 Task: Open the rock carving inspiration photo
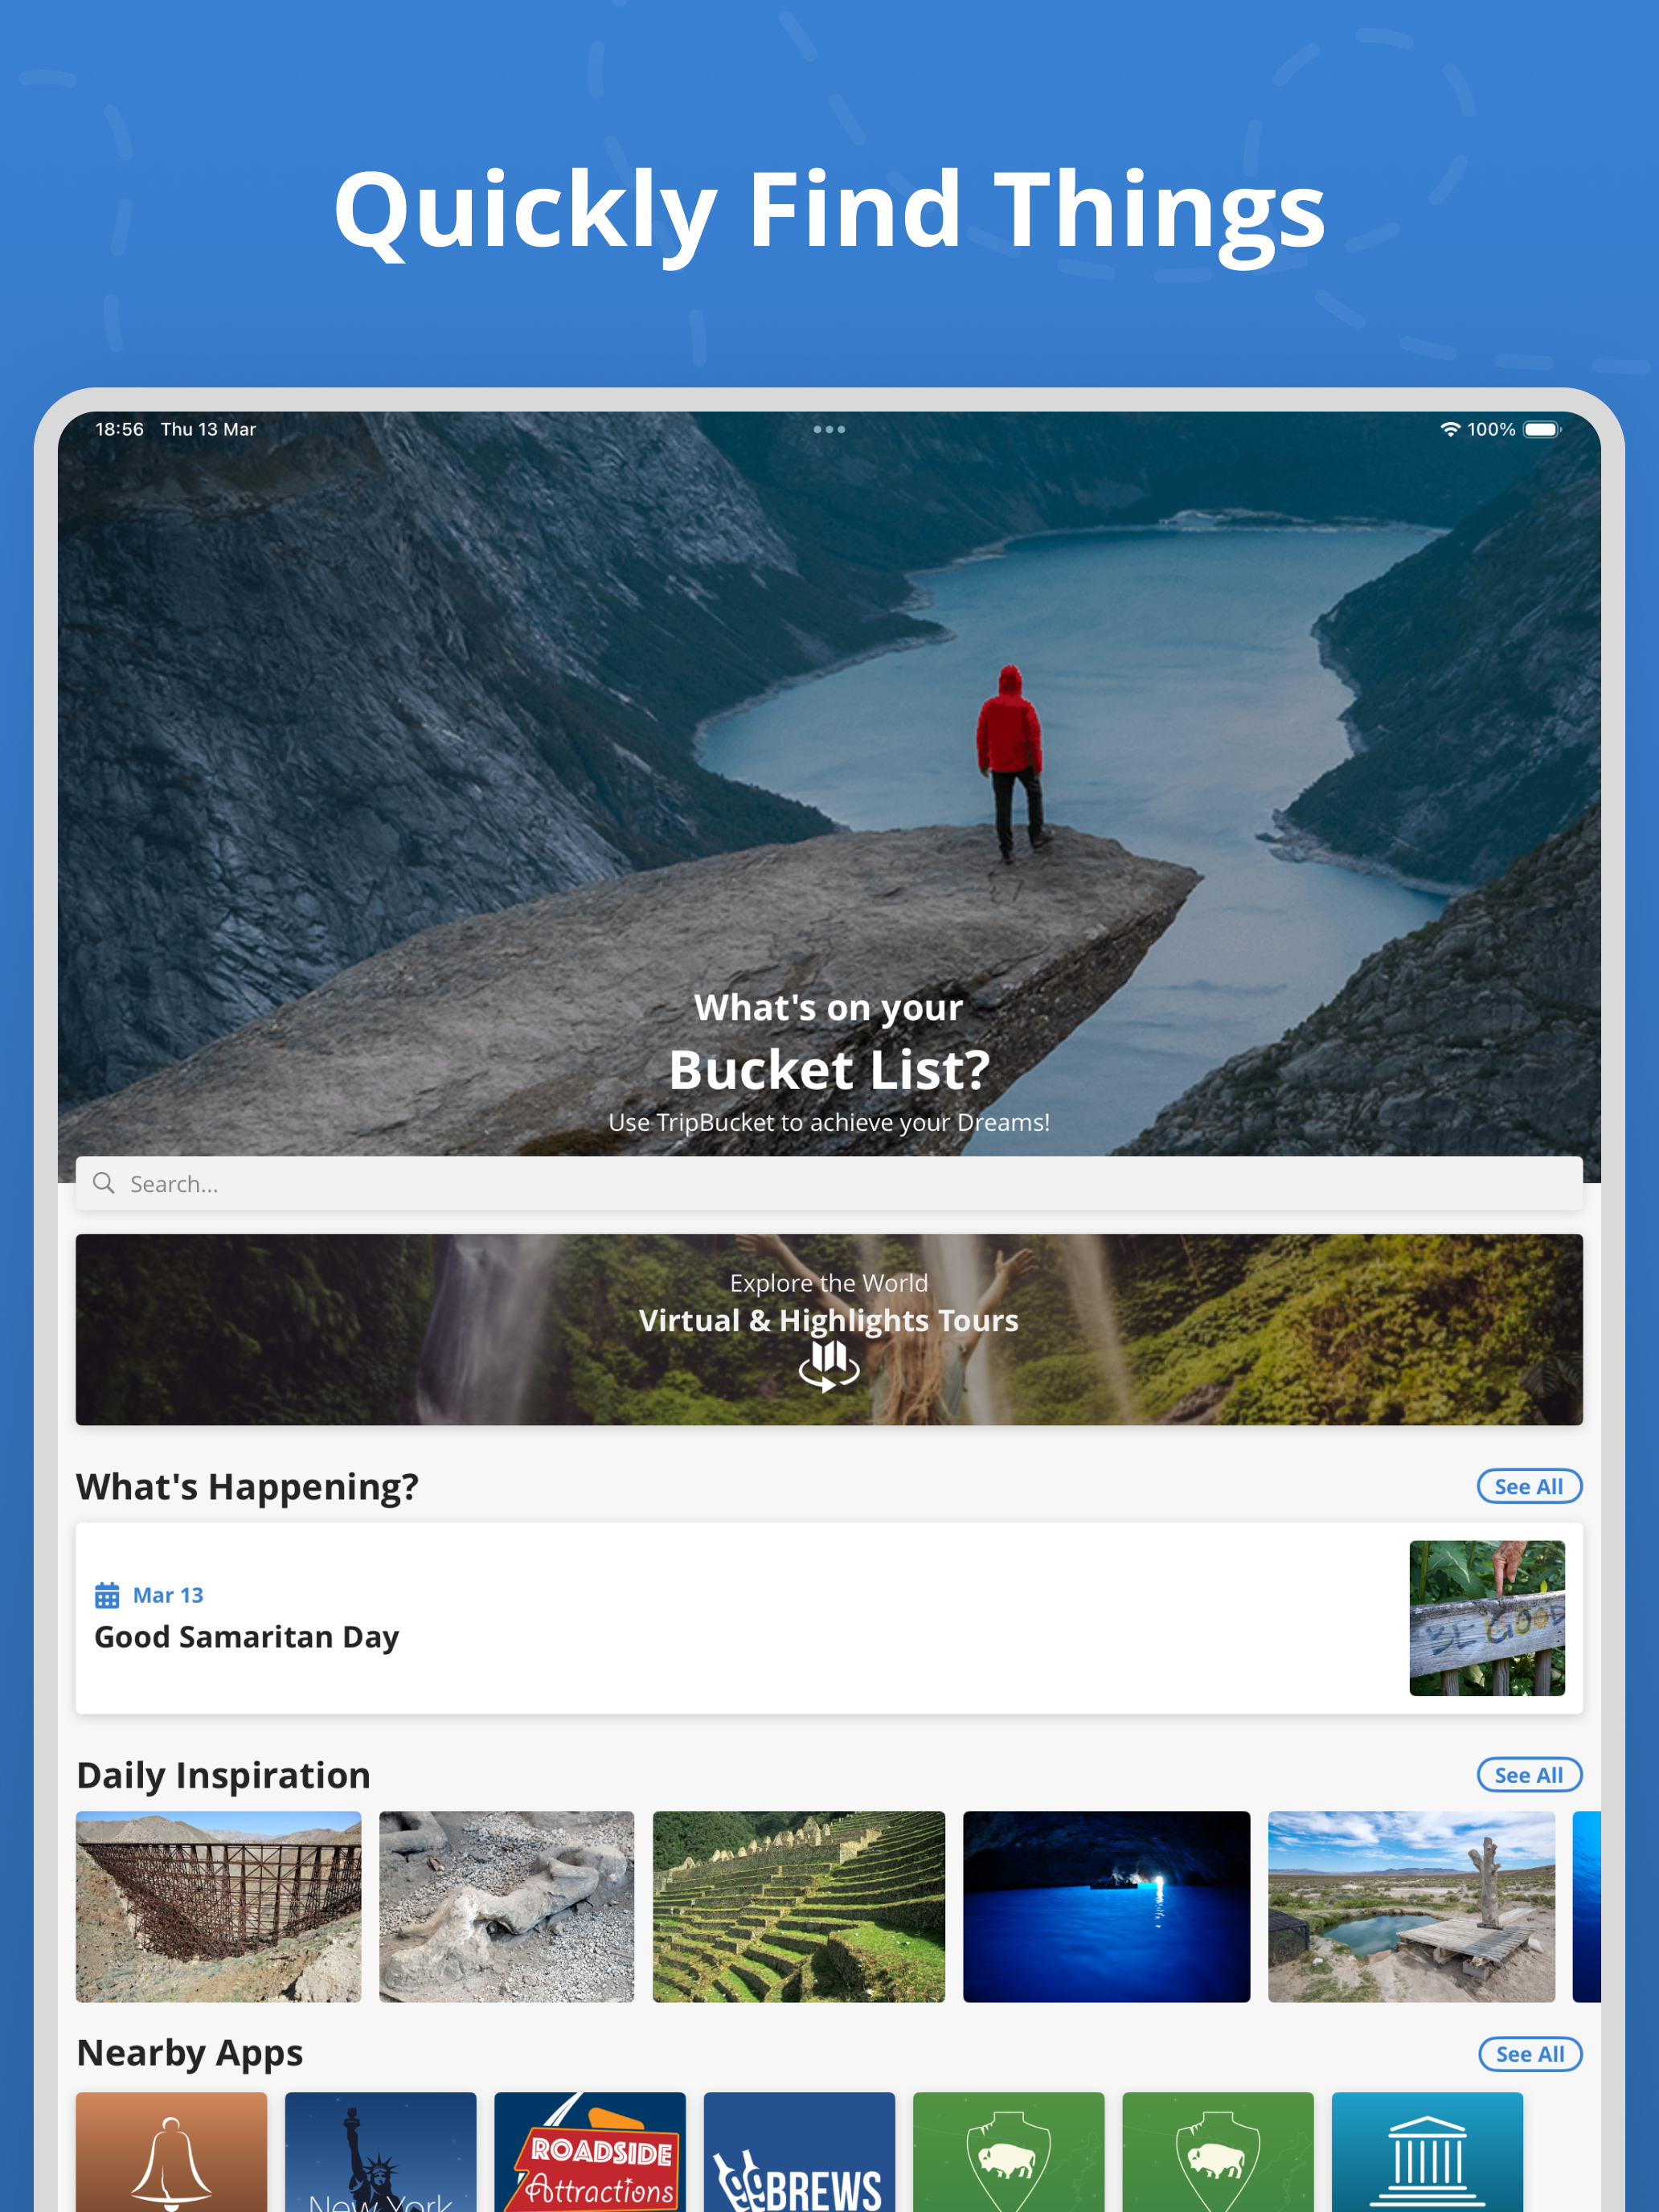(506, 1906)
